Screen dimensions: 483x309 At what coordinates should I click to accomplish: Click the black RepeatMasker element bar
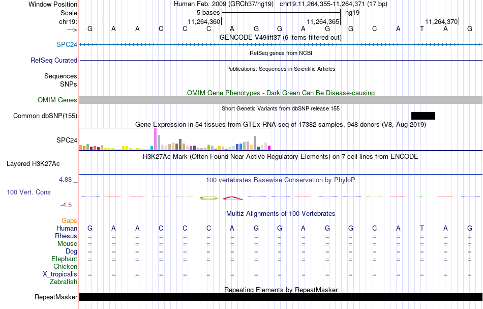pos(281,297)
